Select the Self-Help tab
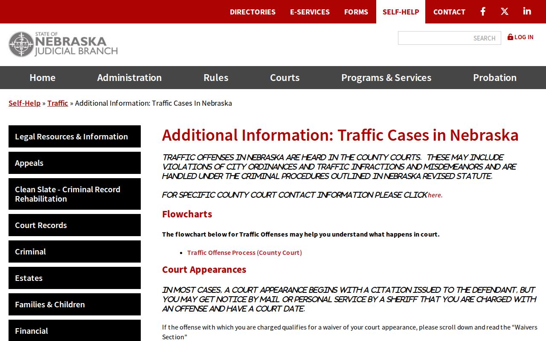Viewport: 546px width, 341px height. (x=401, y=12)
